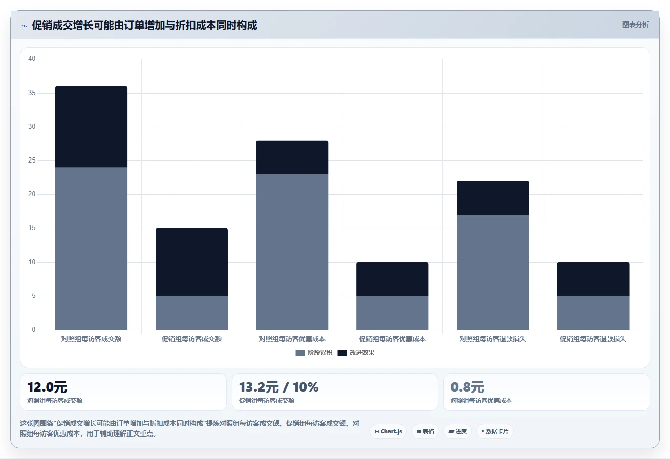The height and width of the screenshot is (459, 670).
Task: Click the 图表分析 label in the header
Action: pos(635,25)
